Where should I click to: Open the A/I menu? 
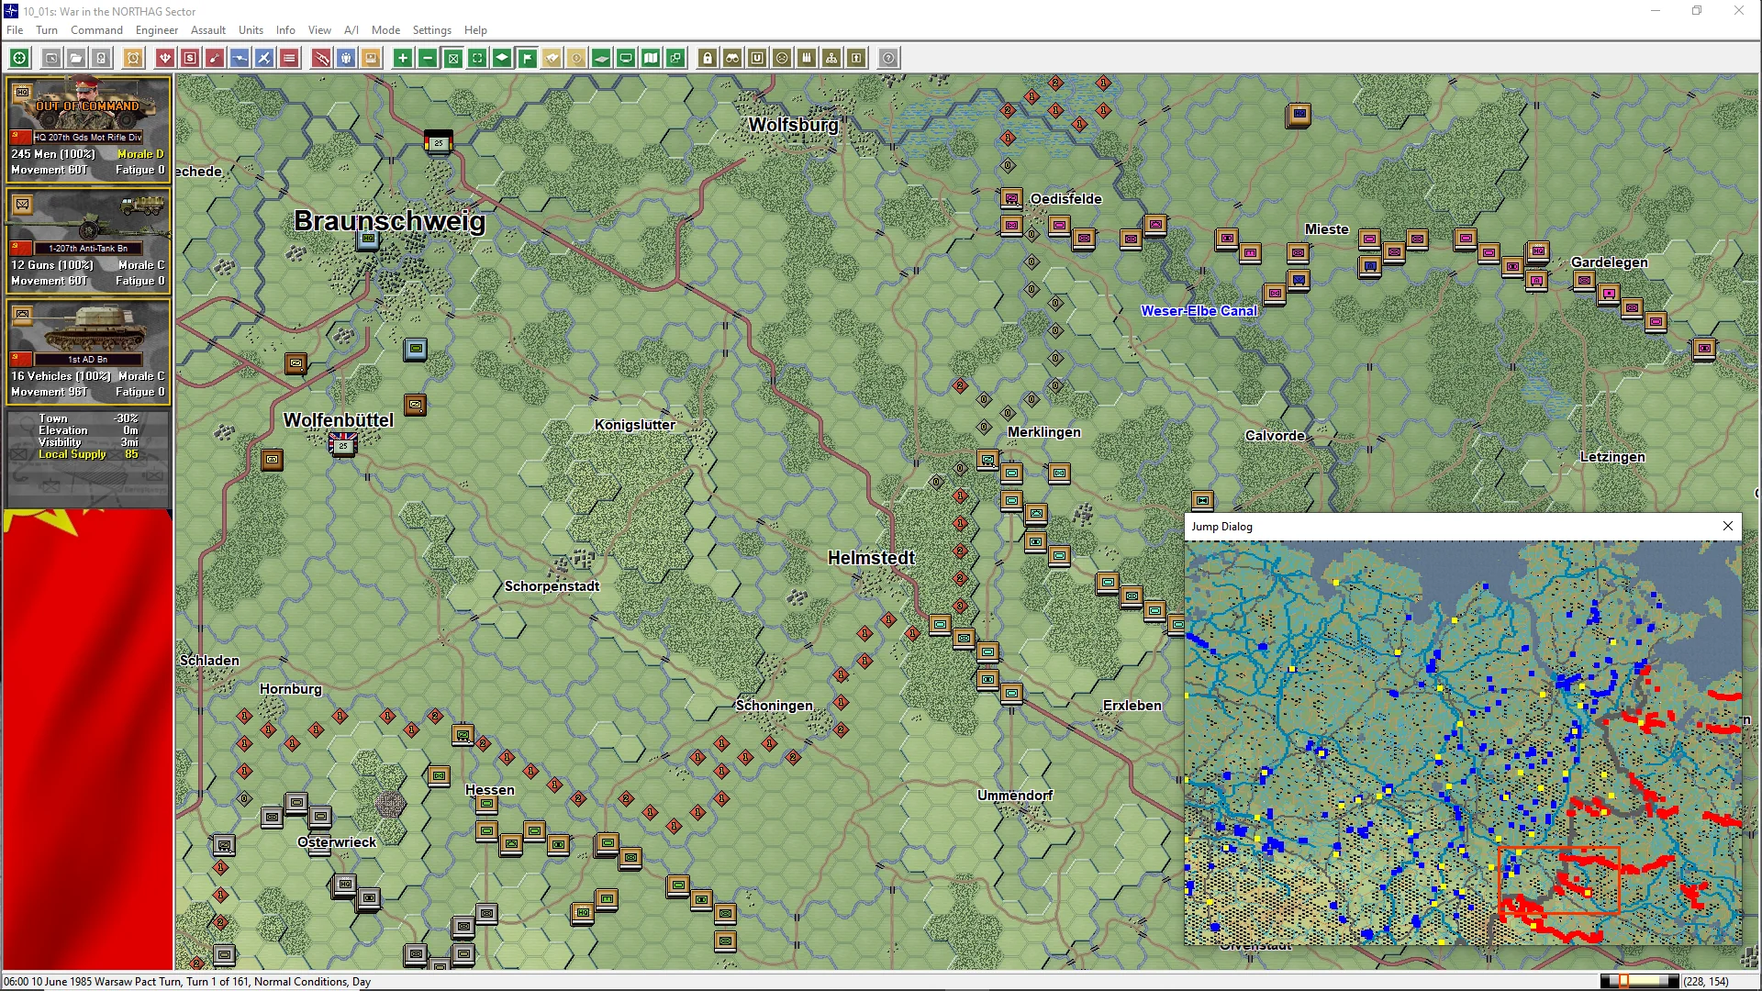pyautogui.click(x=351, y=30)
